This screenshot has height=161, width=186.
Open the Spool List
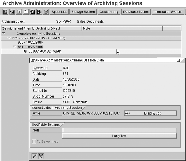click(59, 12)
